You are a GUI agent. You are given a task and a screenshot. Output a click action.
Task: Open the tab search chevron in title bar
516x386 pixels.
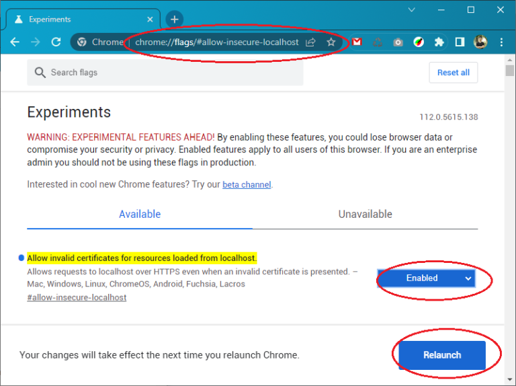click(411, 10)
